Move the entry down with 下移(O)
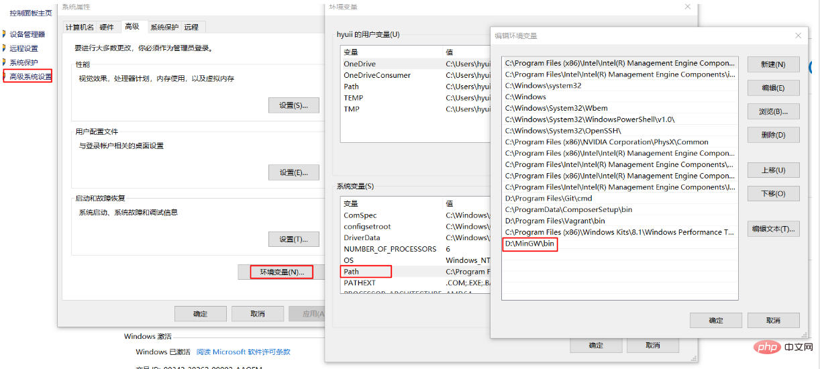 coord(773,194)
